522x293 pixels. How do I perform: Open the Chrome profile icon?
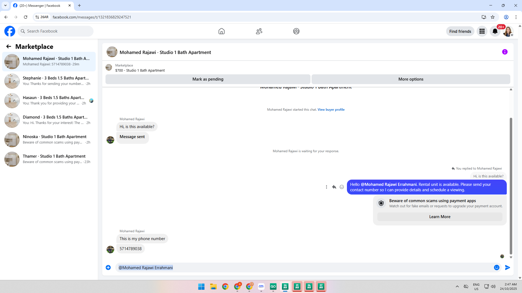pyautogui.click(x=506, y=17)
